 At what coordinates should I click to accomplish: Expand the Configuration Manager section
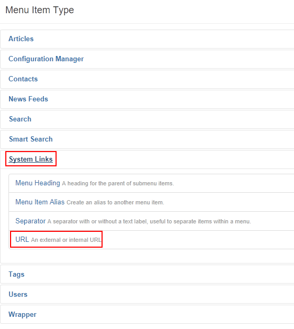[46, 59]
